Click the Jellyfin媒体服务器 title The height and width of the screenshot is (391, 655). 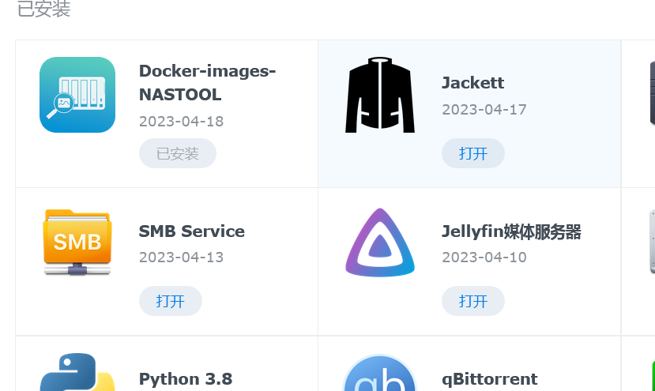(511, 231)
